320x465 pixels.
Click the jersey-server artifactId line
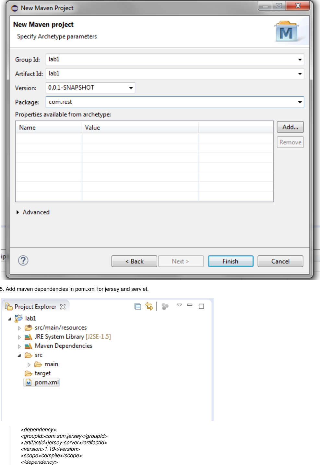coord(64,443)
